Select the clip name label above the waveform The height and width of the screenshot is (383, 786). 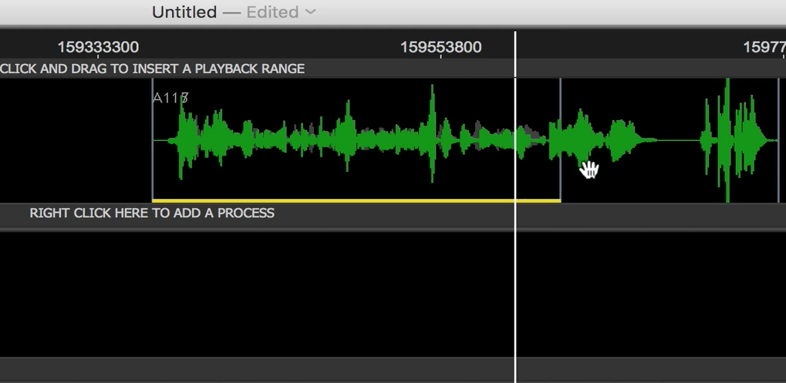[x=170, y=98]
